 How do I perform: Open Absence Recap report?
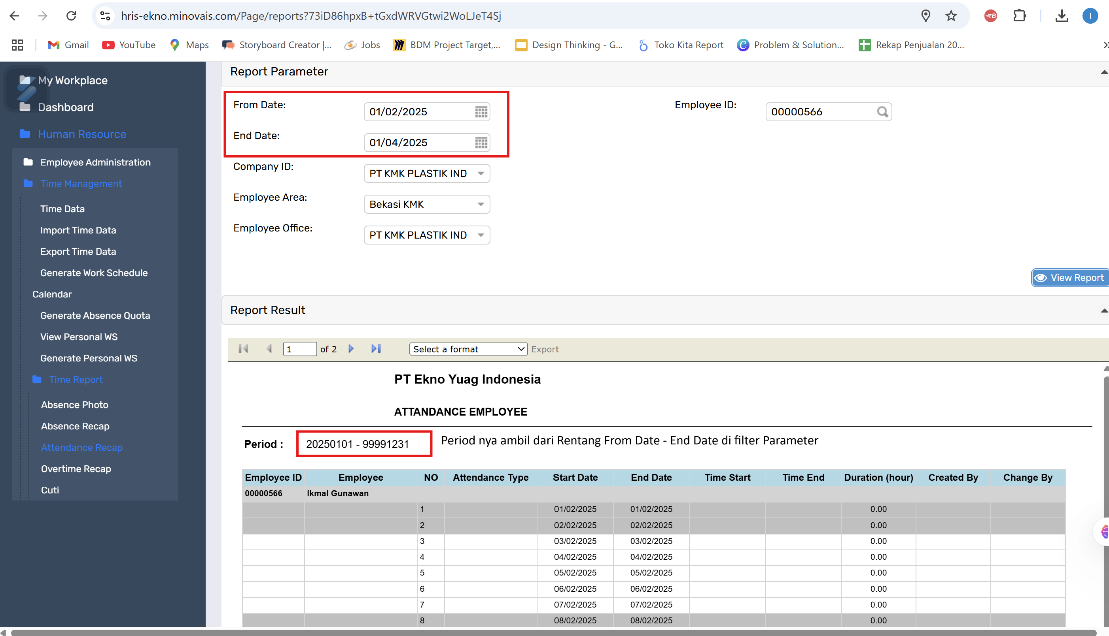(x=75, y=426)
